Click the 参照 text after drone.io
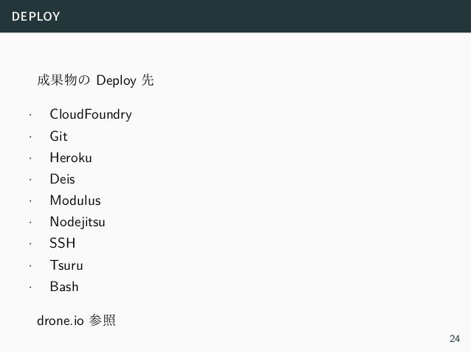The image size is (471, 353). [x=102, y=321]
